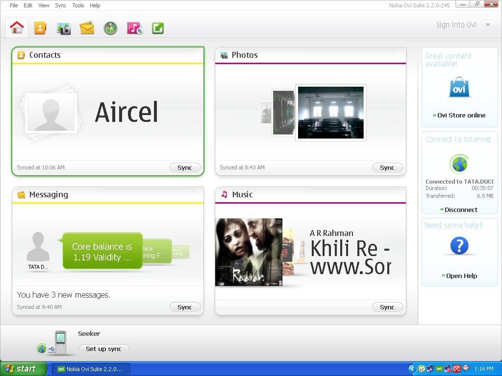Click the small globe beside the phone
Image resolution: width=502 pixels, height=376 pixels.
click(x=42, y=349)
